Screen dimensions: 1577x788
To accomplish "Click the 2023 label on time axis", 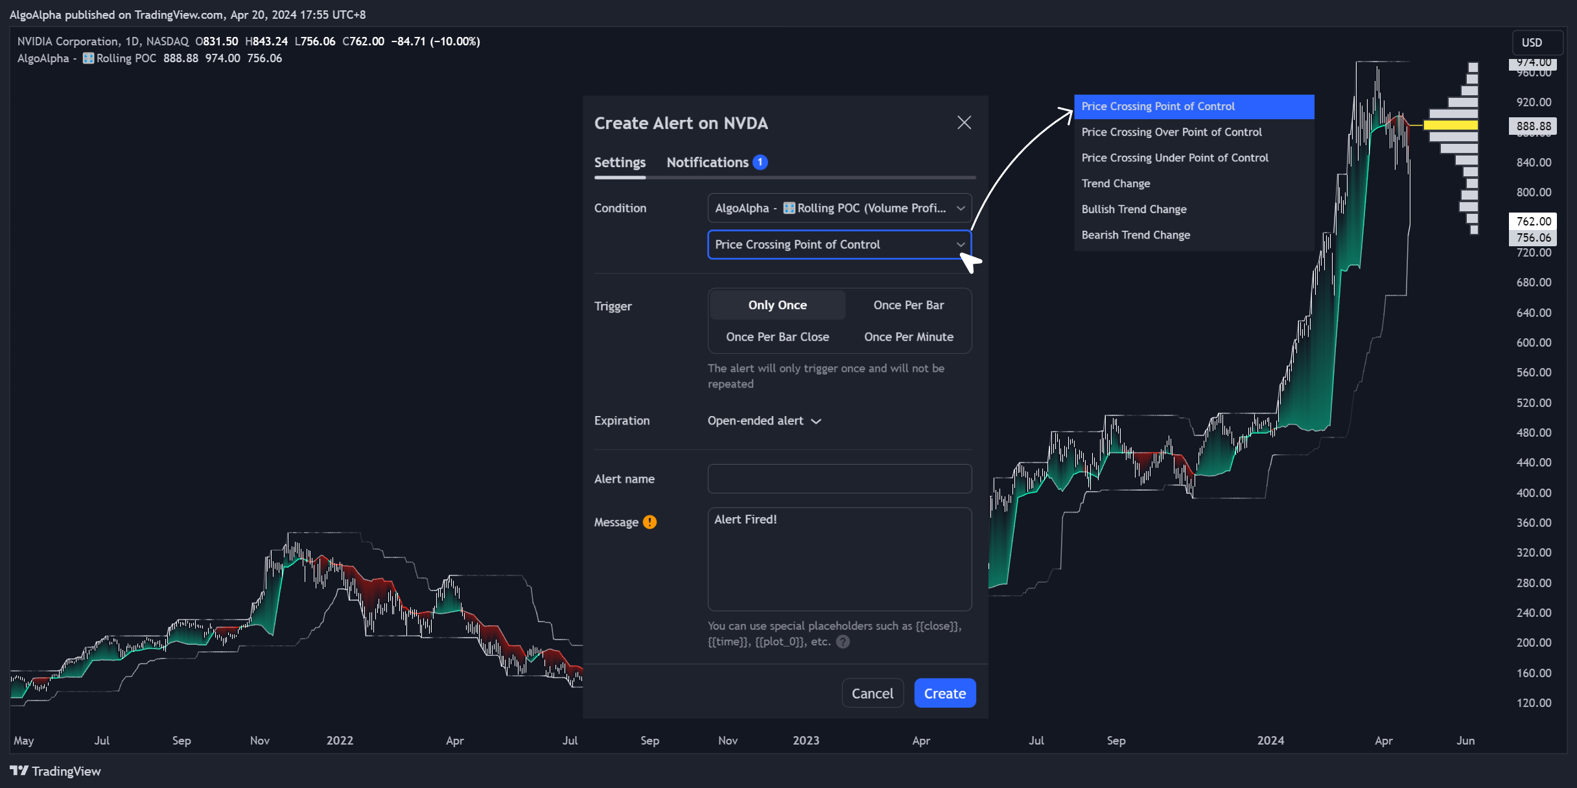I will tap(806, 740).
